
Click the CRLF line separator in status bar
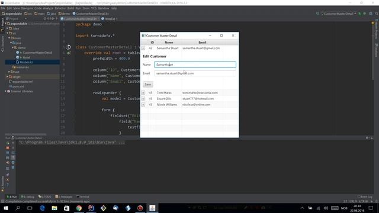point(353,201)
